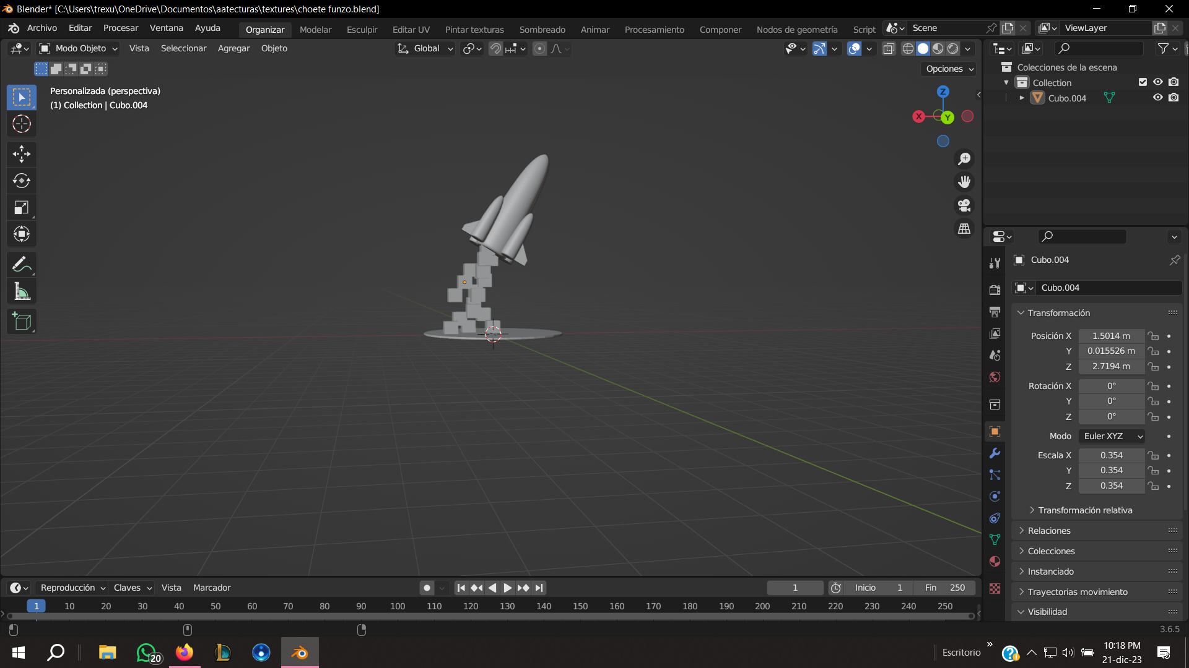Hide Collection in viewport via eye icon

tap(1157, 82)
